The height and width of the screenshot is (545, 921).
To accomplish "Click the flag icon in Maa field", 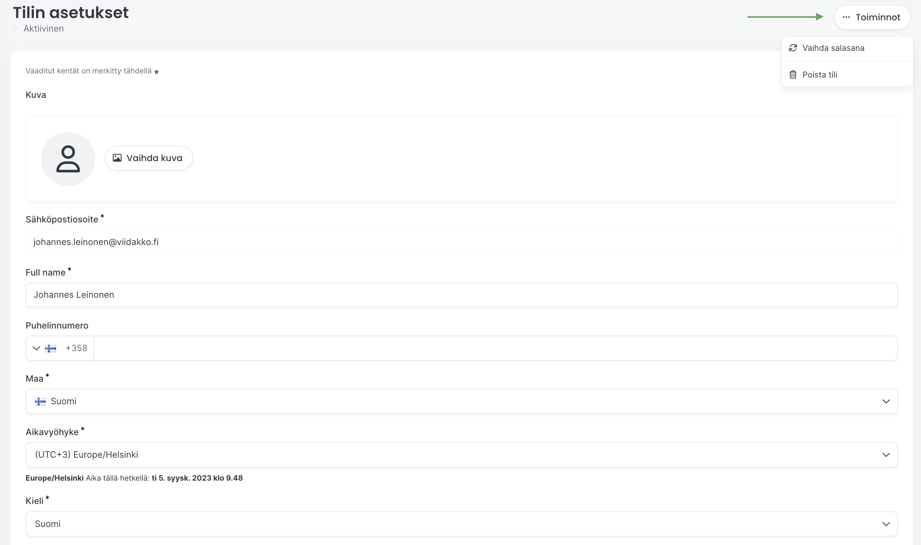I will [x=40, y=402].
